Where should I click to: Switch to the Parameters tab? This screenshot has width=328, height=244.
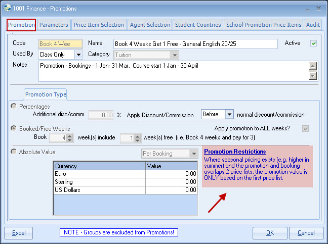[54, 25]
